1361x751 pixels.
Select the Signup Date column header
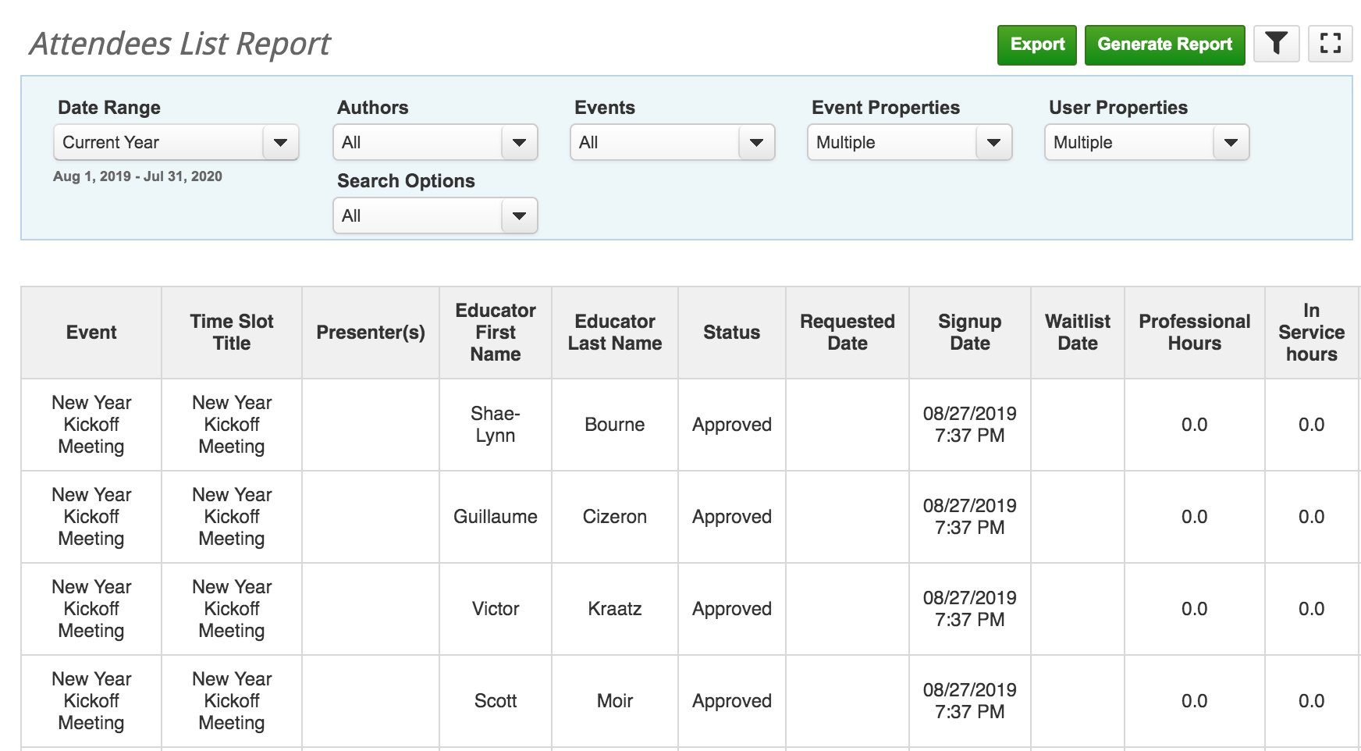pyautogui.click(x=970, y=332)
